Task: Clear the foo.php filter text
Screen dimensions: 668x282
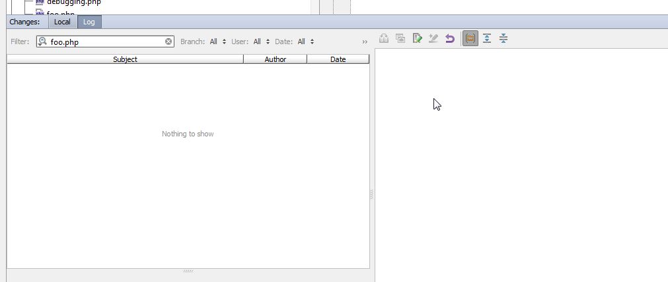Action: 168,42
